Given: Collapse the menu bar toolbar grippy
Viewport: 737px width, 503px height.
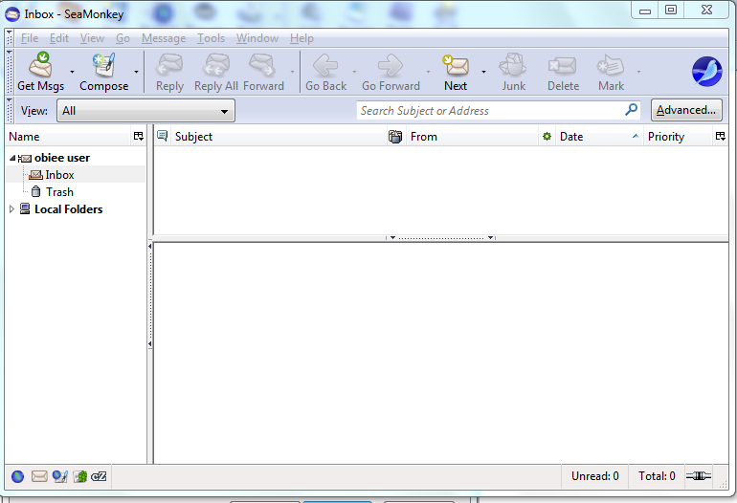Looking at the screenshot, I should point(10,37).
